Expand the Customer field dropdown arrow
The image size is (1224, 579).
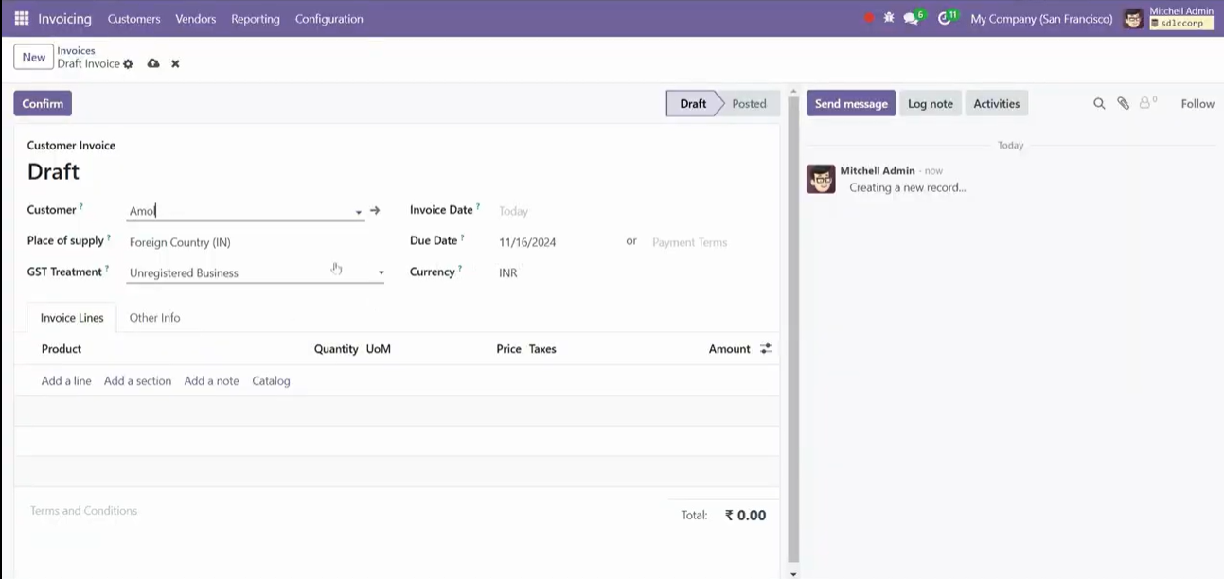point(359,212)
